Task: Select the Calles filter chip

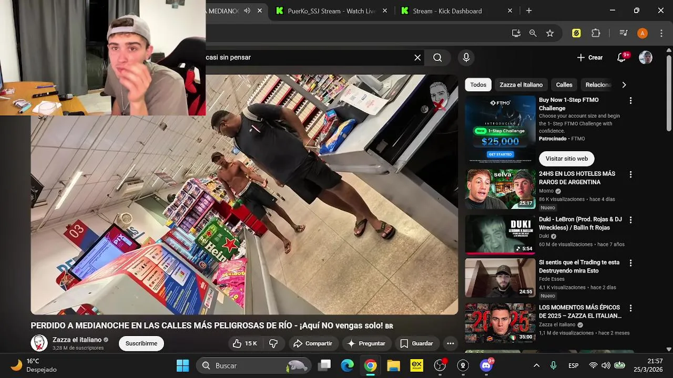Action: click(564, 85)
